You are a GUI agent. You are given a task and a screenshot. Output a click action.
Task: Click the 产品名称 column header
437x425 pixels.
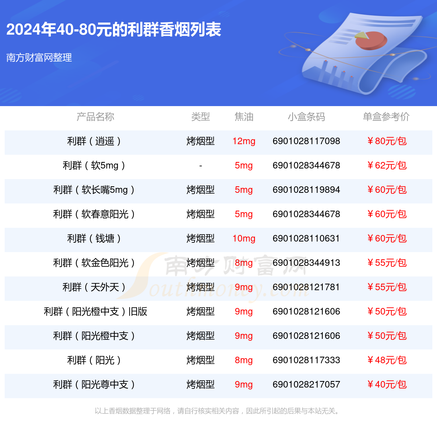95,117
